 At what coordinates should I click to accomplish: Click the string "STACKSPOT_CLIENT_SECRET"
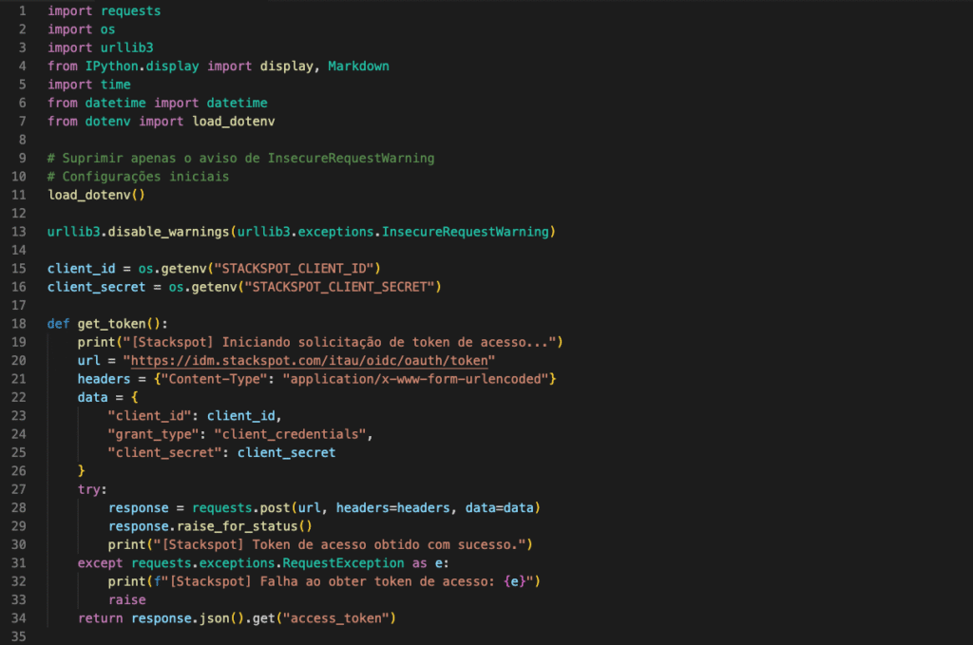(x=339, y=287)
